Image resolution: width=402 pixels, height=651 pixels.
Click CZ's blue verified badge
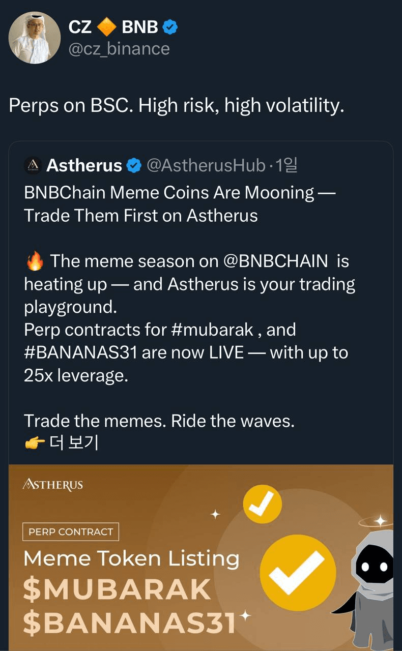tap(170, 27)
